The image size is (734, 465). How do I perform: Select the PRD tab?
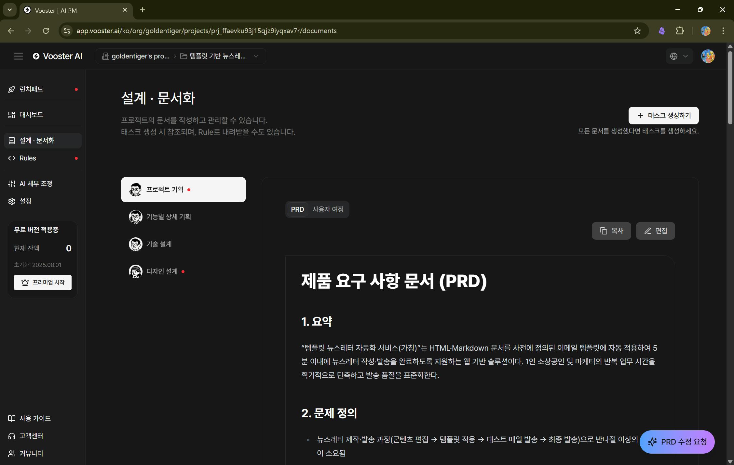297,209
